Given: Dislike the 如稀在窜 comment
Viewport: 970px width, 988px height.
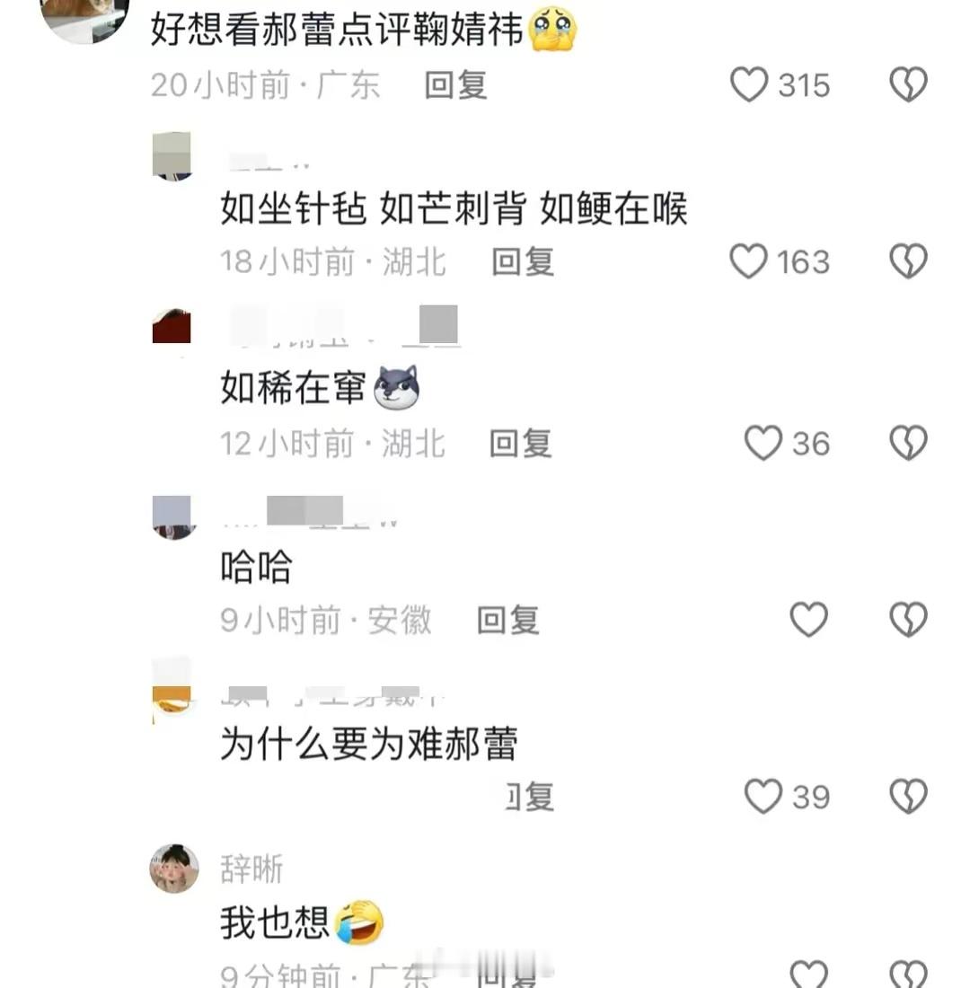Looking at the screenshot, I should pos(908,442).
